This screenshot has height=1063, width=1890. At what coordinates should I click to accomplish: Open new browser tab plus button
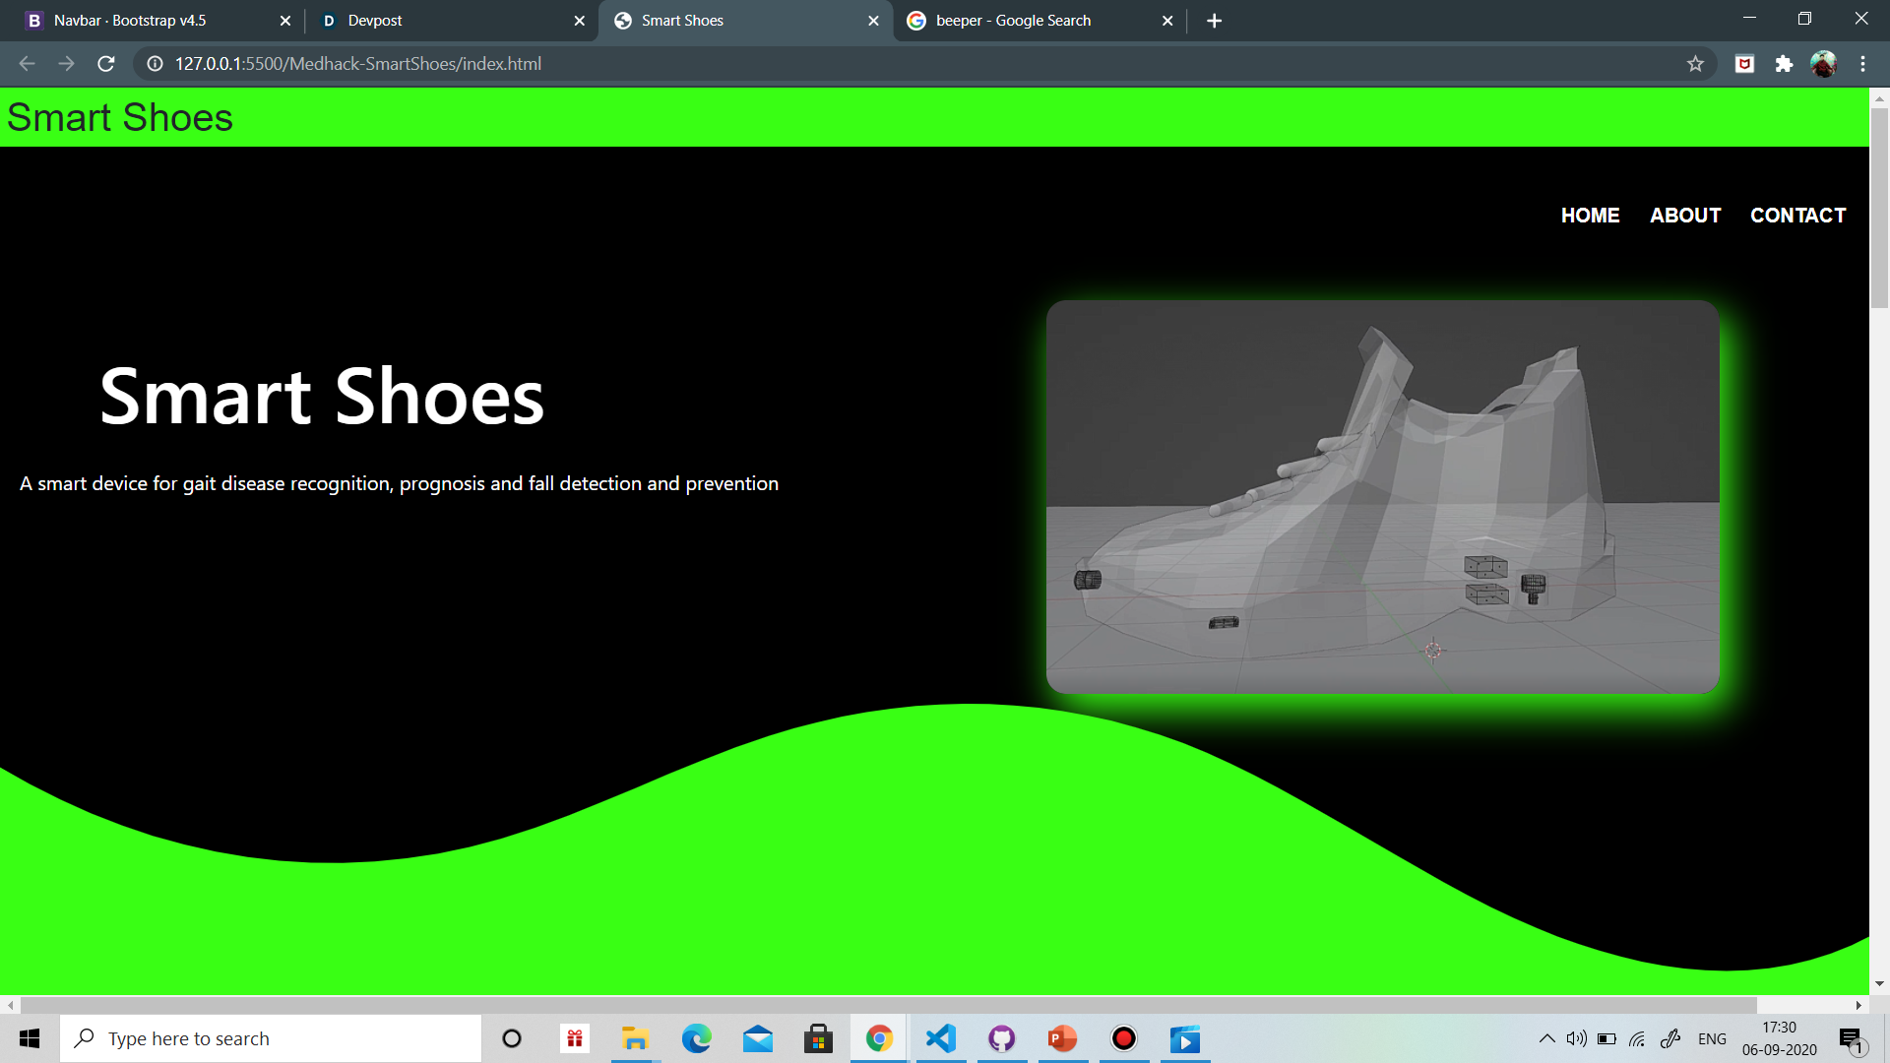pos(1214,21)
